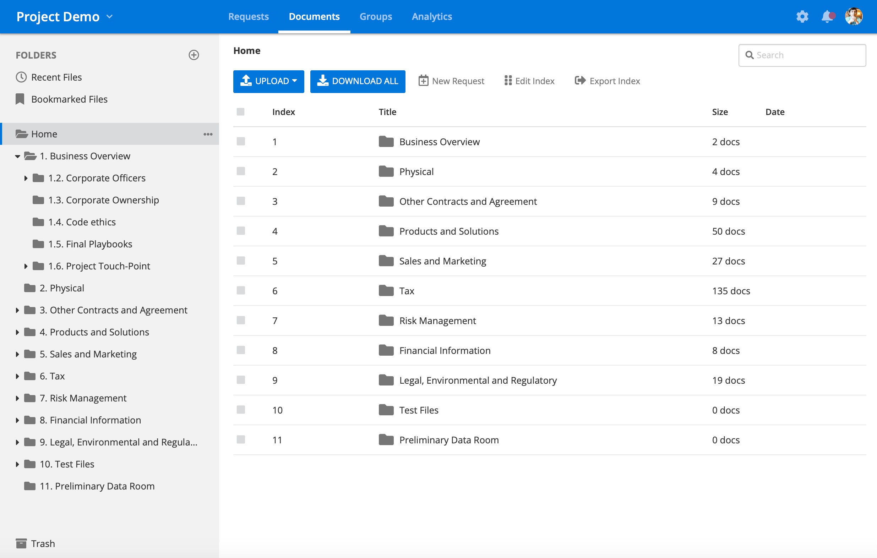Open the Edit Index tool
The width and height of the screenshot is (877, 558).
(529, 81)
